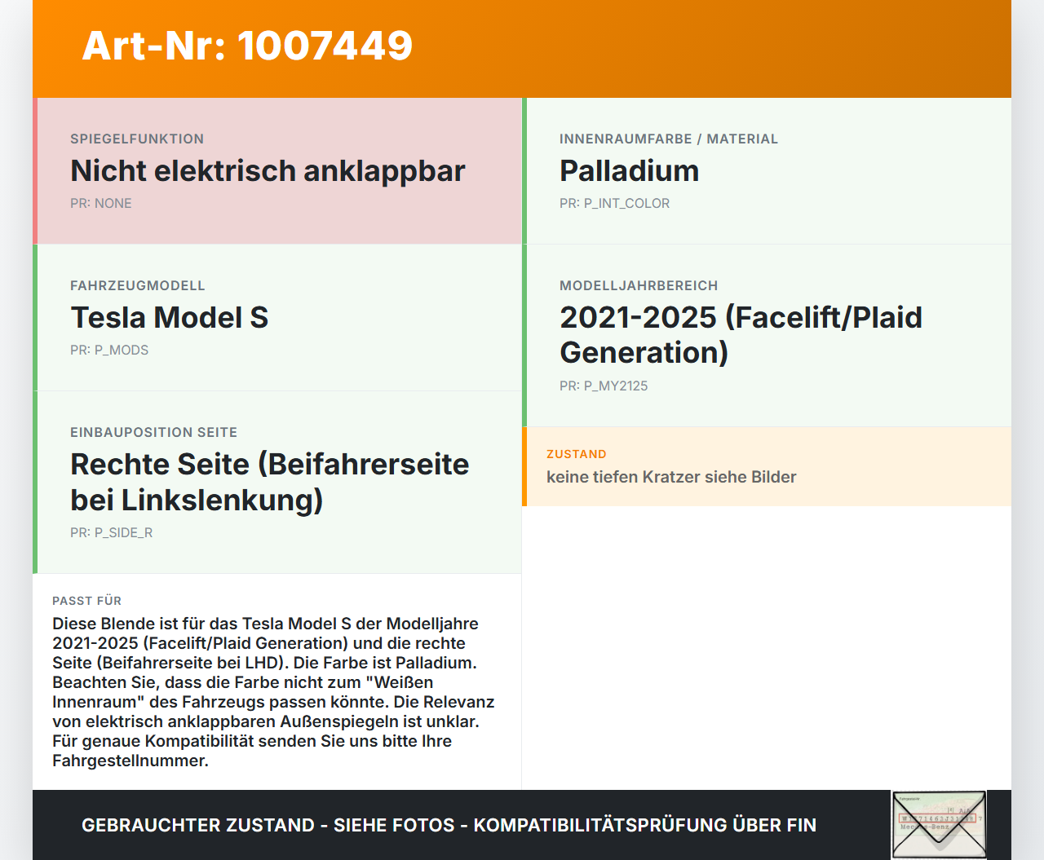Click the "PASST FÜR" label
Viewport: 1044px width, 860px height.
tap(87, 601)
